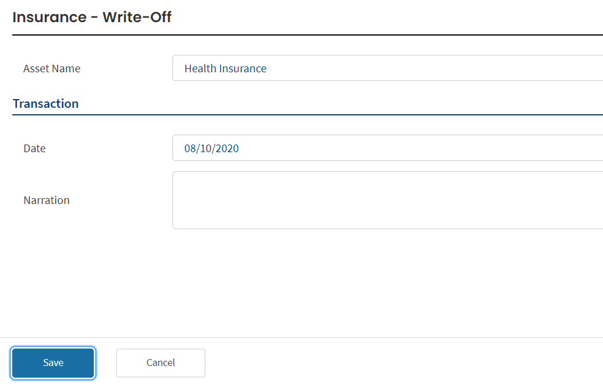Click the blue underline beneath Transaction
This screenshot has height=387, width=603.
[x=308, y=115]
